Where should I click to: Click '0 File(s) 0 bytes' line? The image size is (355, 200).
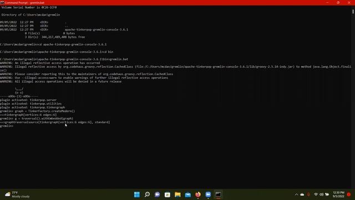tap(50, 33)
